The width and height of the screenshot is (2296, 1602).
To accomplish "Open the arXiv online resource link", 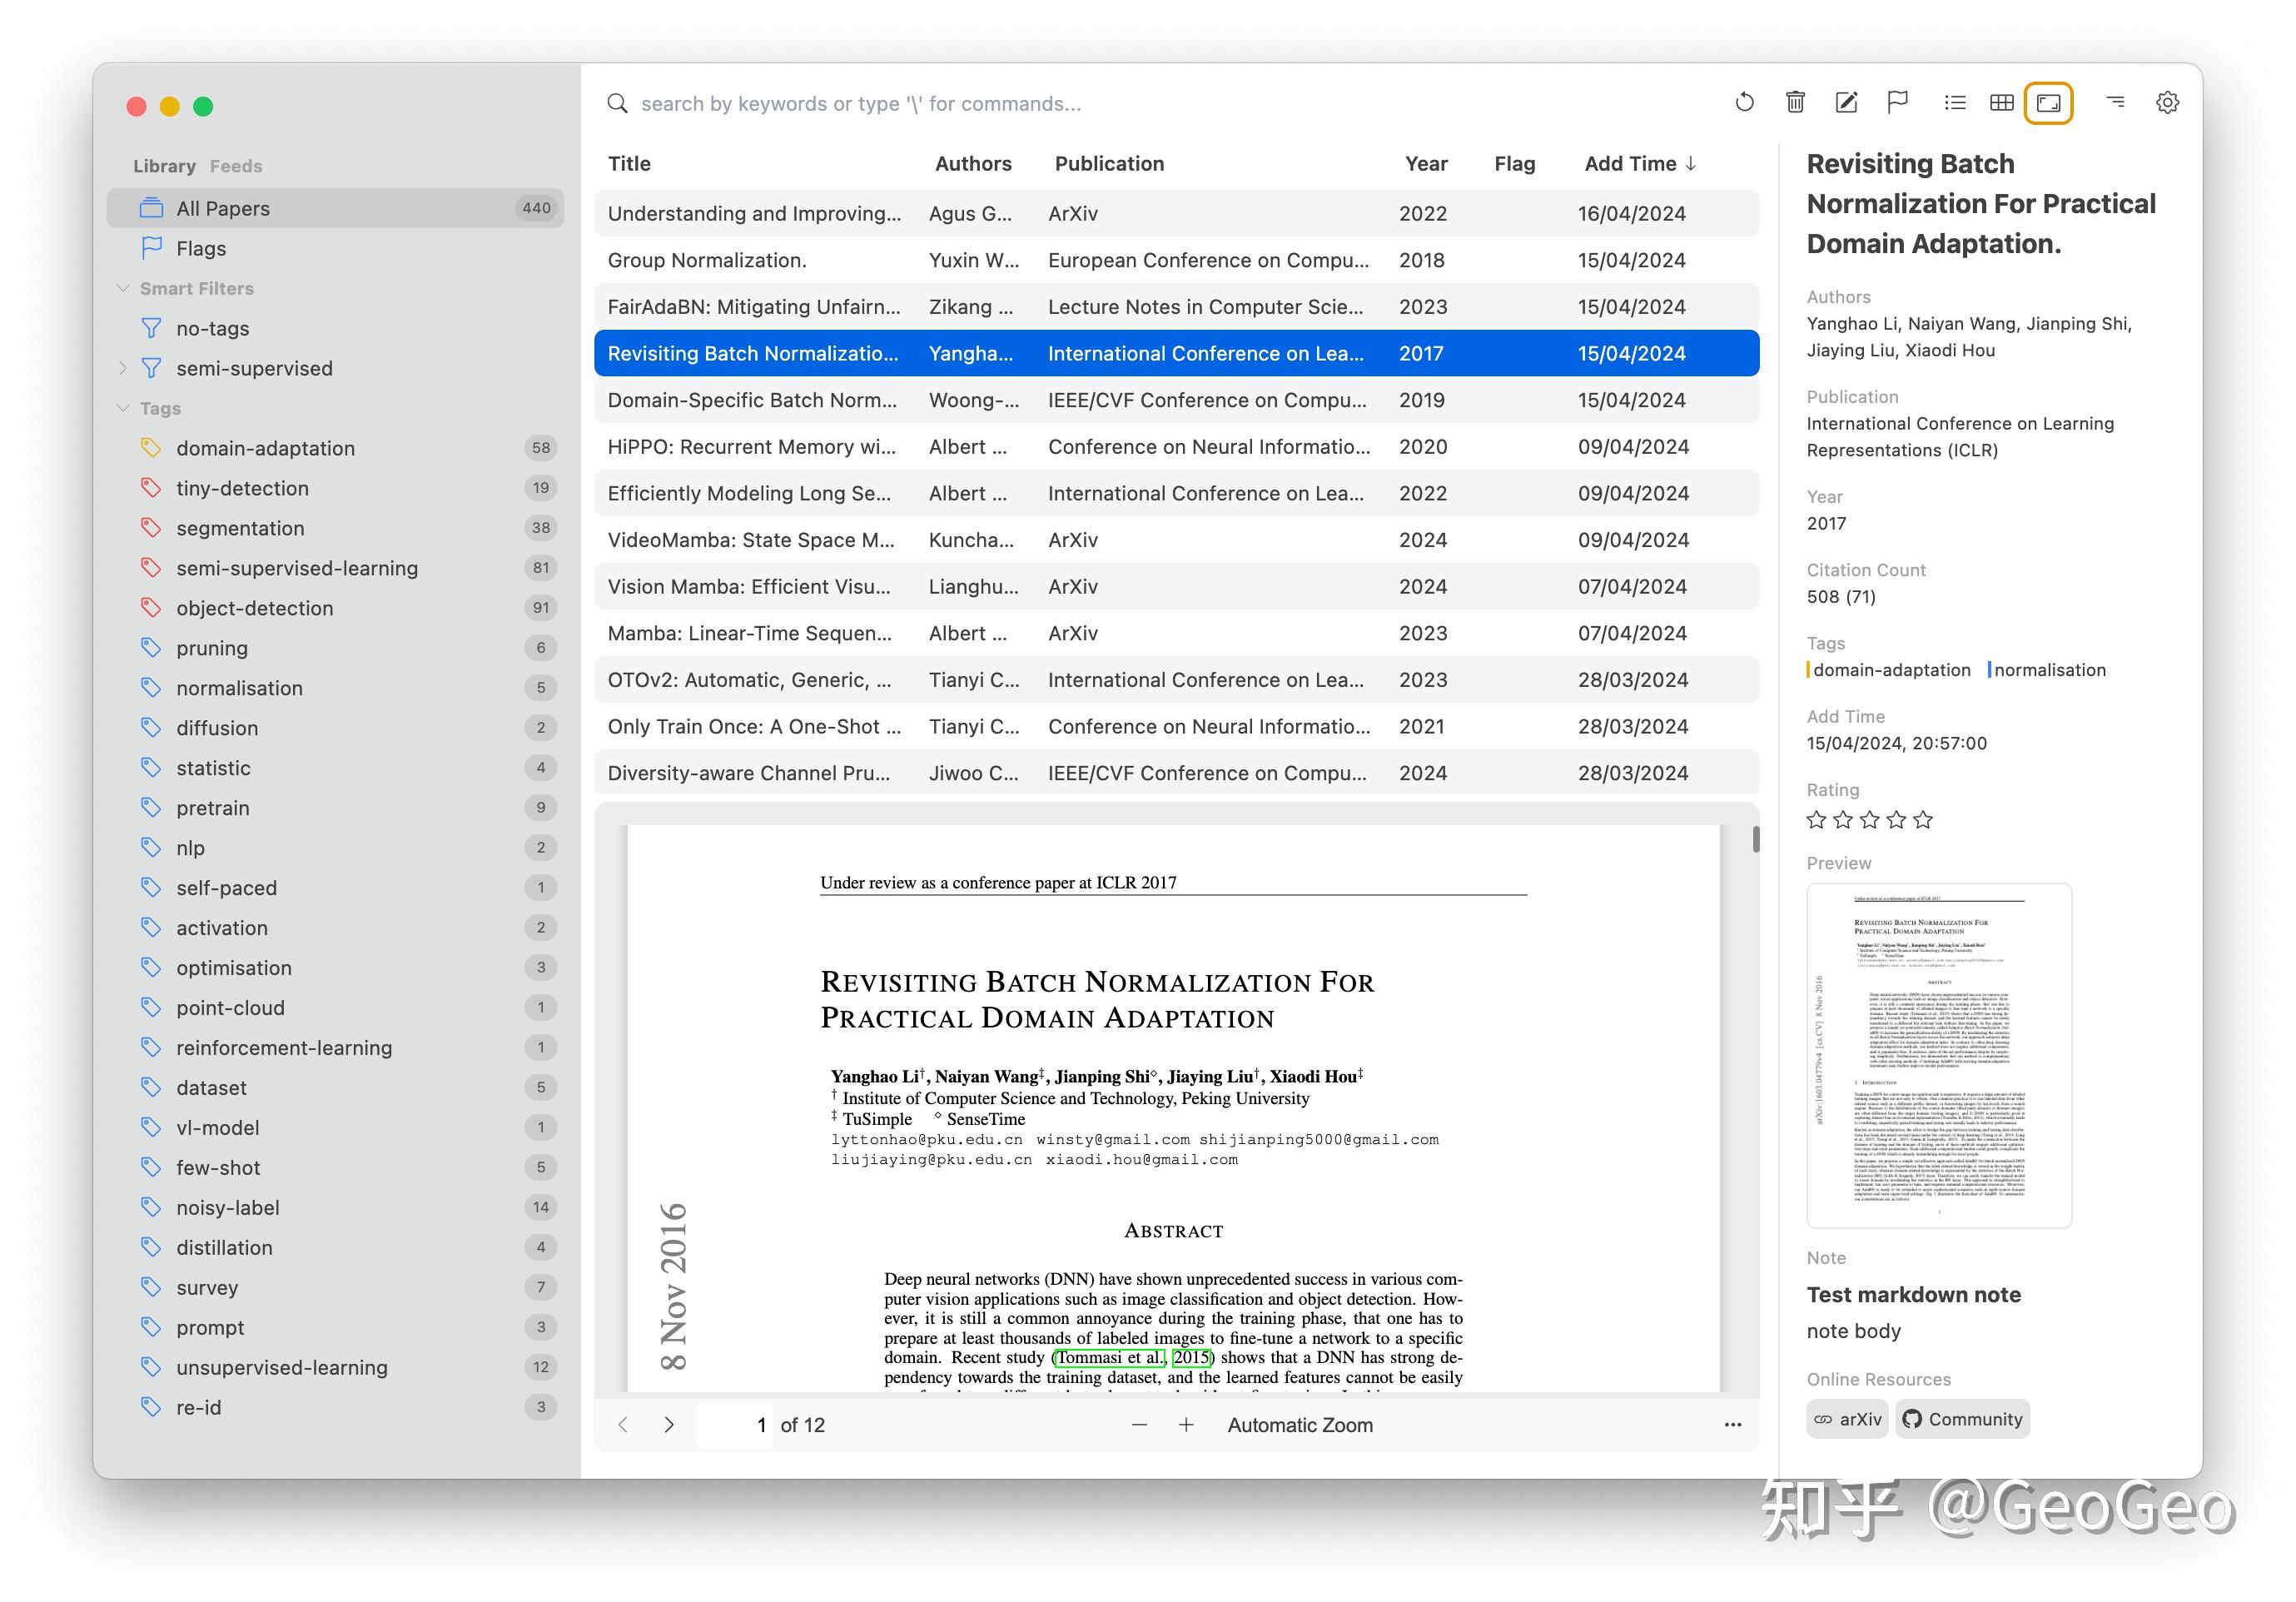I will pyautogui.click(x=1847, y=1419).
